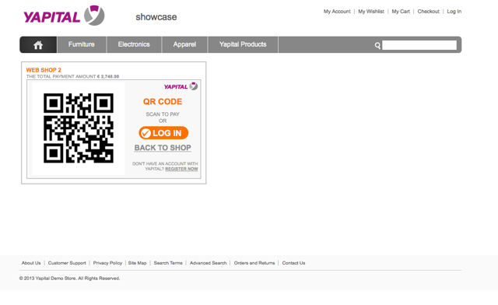View My Cart link

coord(401,12)
